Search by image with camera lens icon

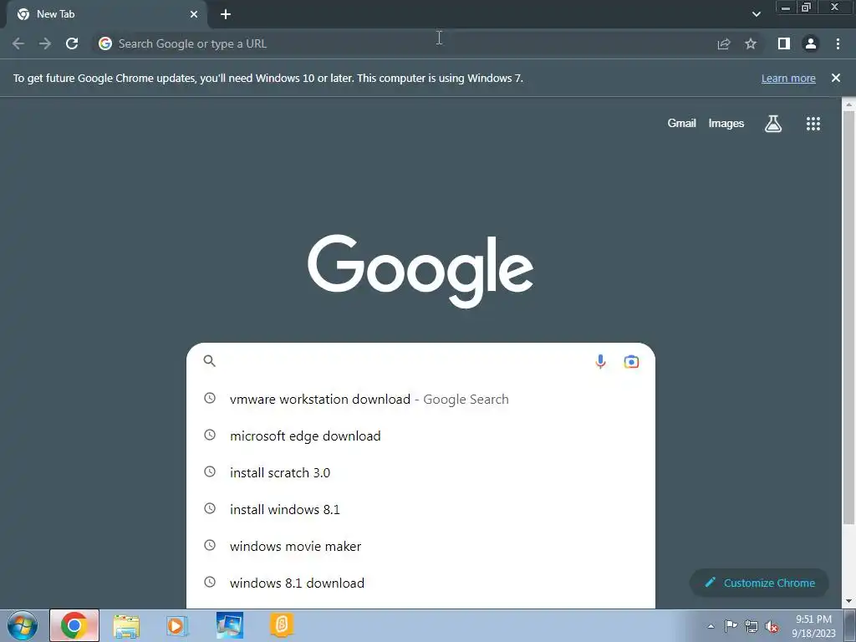631,361
